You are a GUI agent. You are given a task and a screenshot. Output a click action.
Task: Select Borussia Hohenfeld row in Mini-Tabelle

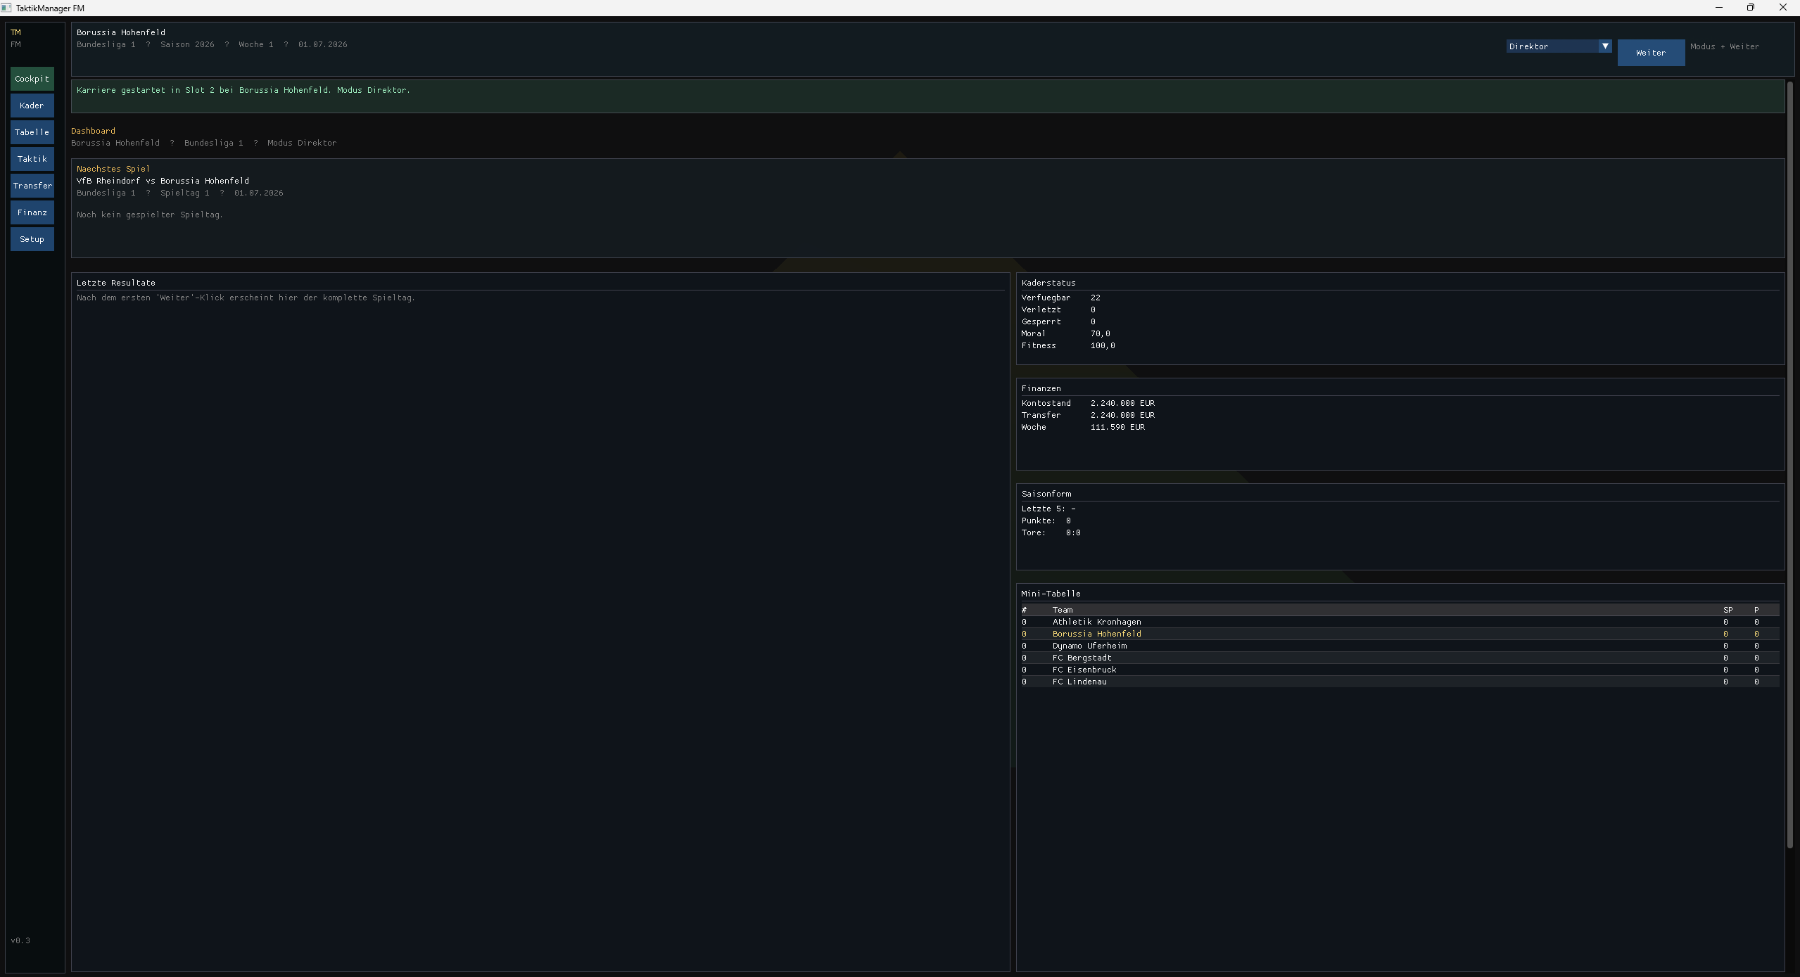(x=1096, y=634)
